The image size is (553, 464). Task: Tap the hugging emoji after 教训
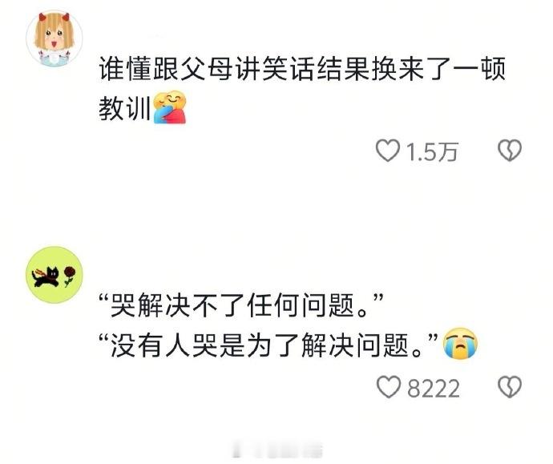click(170, 107)
